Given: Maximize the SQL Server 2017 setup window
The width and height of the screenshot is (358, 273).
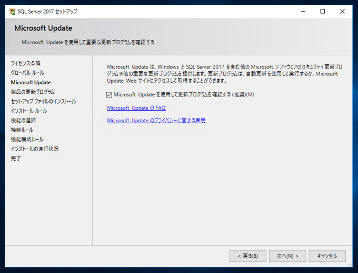Looking at the screenshot, I should tap(323, 11).
